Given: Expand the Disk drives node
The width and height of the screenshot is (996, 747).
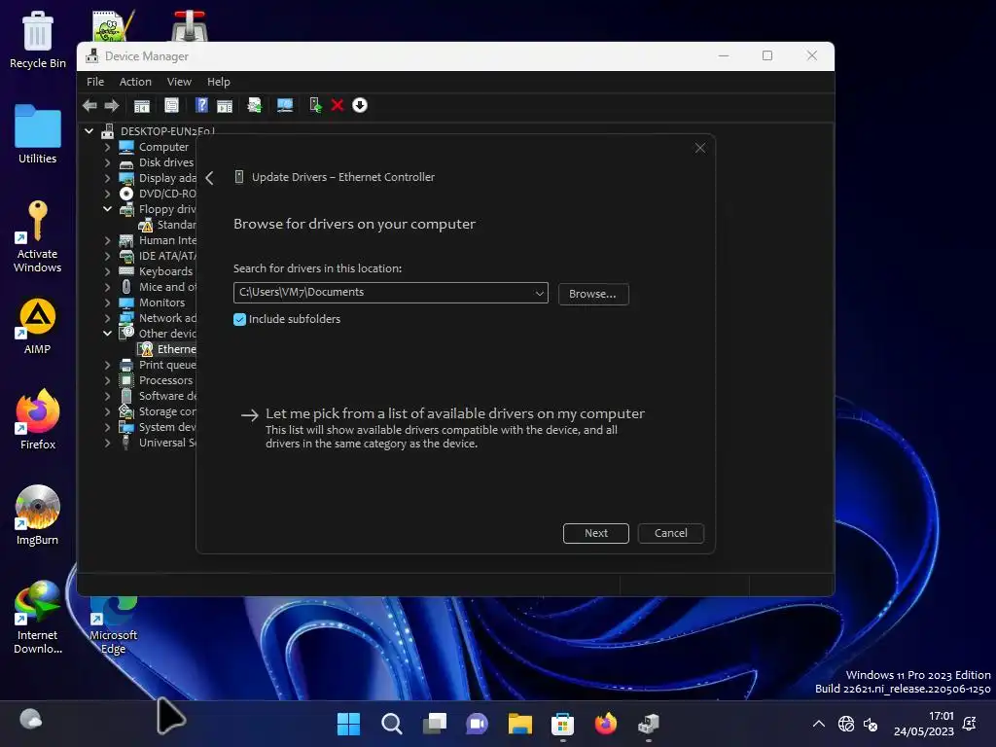Looking at the screenshot, I should tap(107, 162).
